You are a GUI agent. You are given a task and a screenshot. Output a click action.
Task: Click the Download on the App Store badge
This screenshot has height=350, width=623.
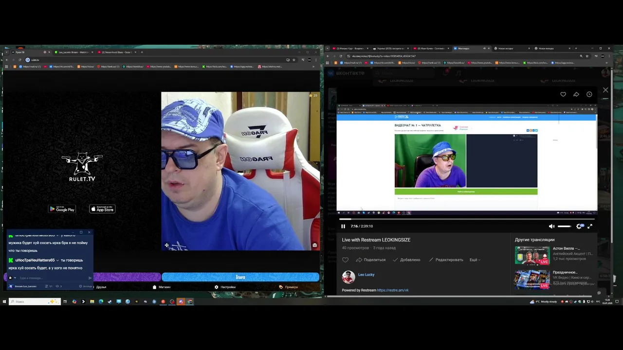point(102,209)
